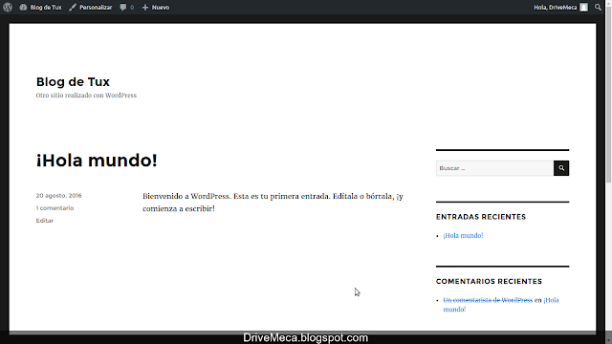Click the Entradas Recientes widget heading

coord(481,217)
